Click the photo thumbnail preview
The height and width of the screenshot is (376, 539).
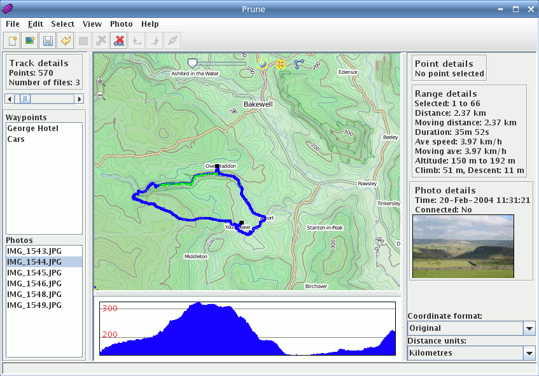point(463,246)
